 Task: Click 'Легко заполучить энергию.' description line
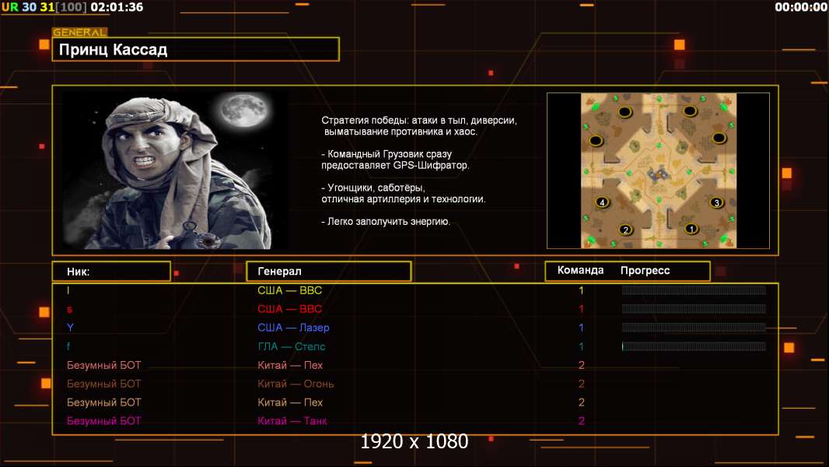coord(386,222)
